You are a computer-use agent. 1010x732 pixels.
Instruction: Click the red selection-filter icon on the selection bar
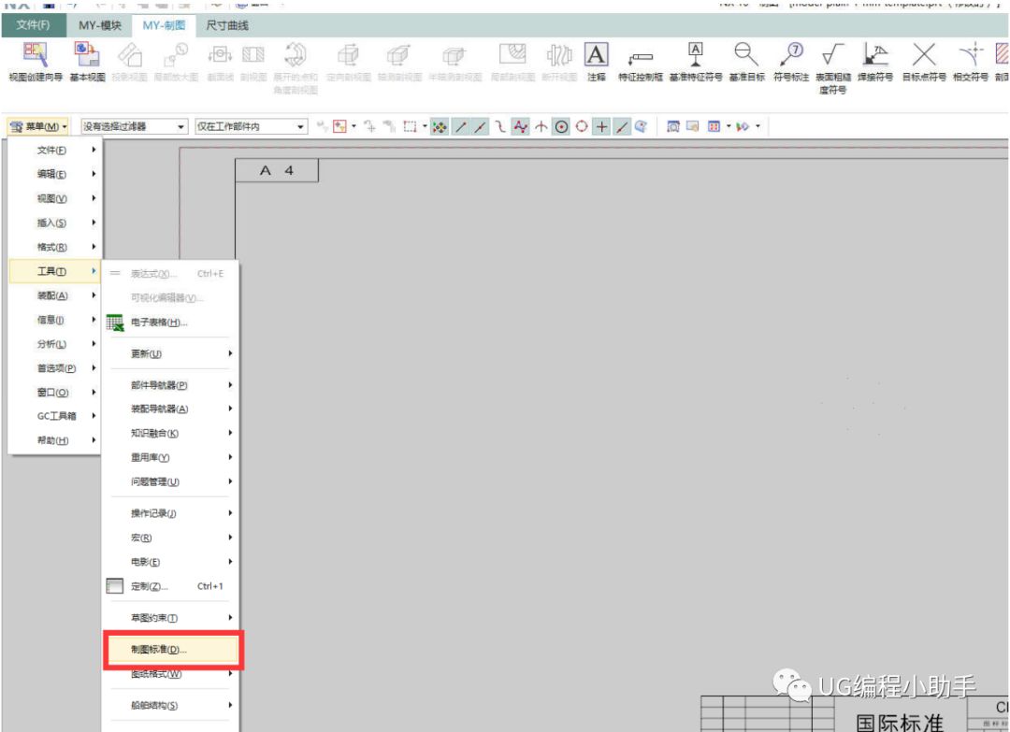click(340, 127)
